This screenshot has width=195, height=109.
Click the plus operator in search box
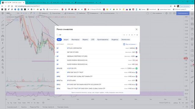(124, 35)
